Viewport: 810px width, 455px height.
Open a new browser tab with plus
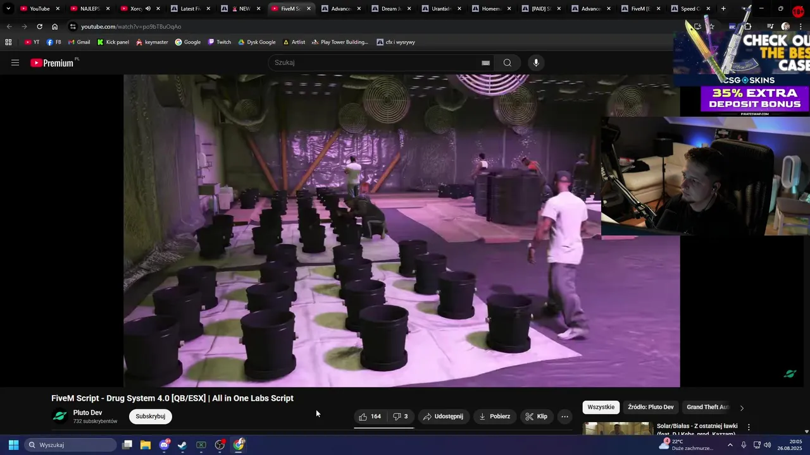[723, 9]
